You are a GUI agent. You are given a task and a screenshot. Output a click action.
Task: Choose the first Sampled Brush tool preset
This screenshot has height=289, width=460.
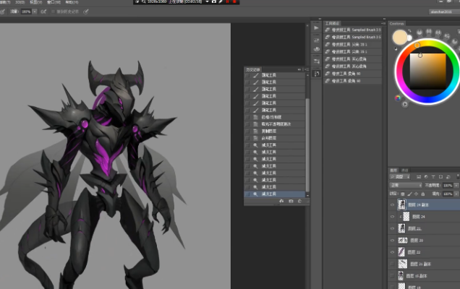point(353,30)
